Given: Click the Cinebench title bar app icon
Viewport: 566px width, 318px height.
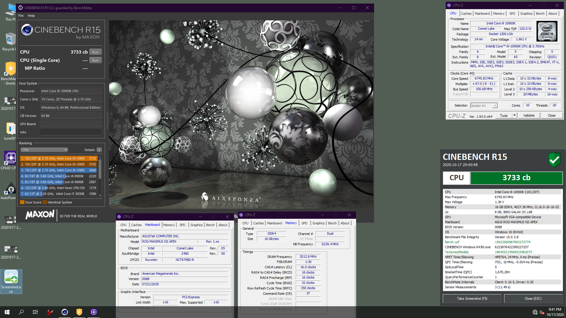Looking at the screenshot, I should pyautogui.click(x=20, y=8).
